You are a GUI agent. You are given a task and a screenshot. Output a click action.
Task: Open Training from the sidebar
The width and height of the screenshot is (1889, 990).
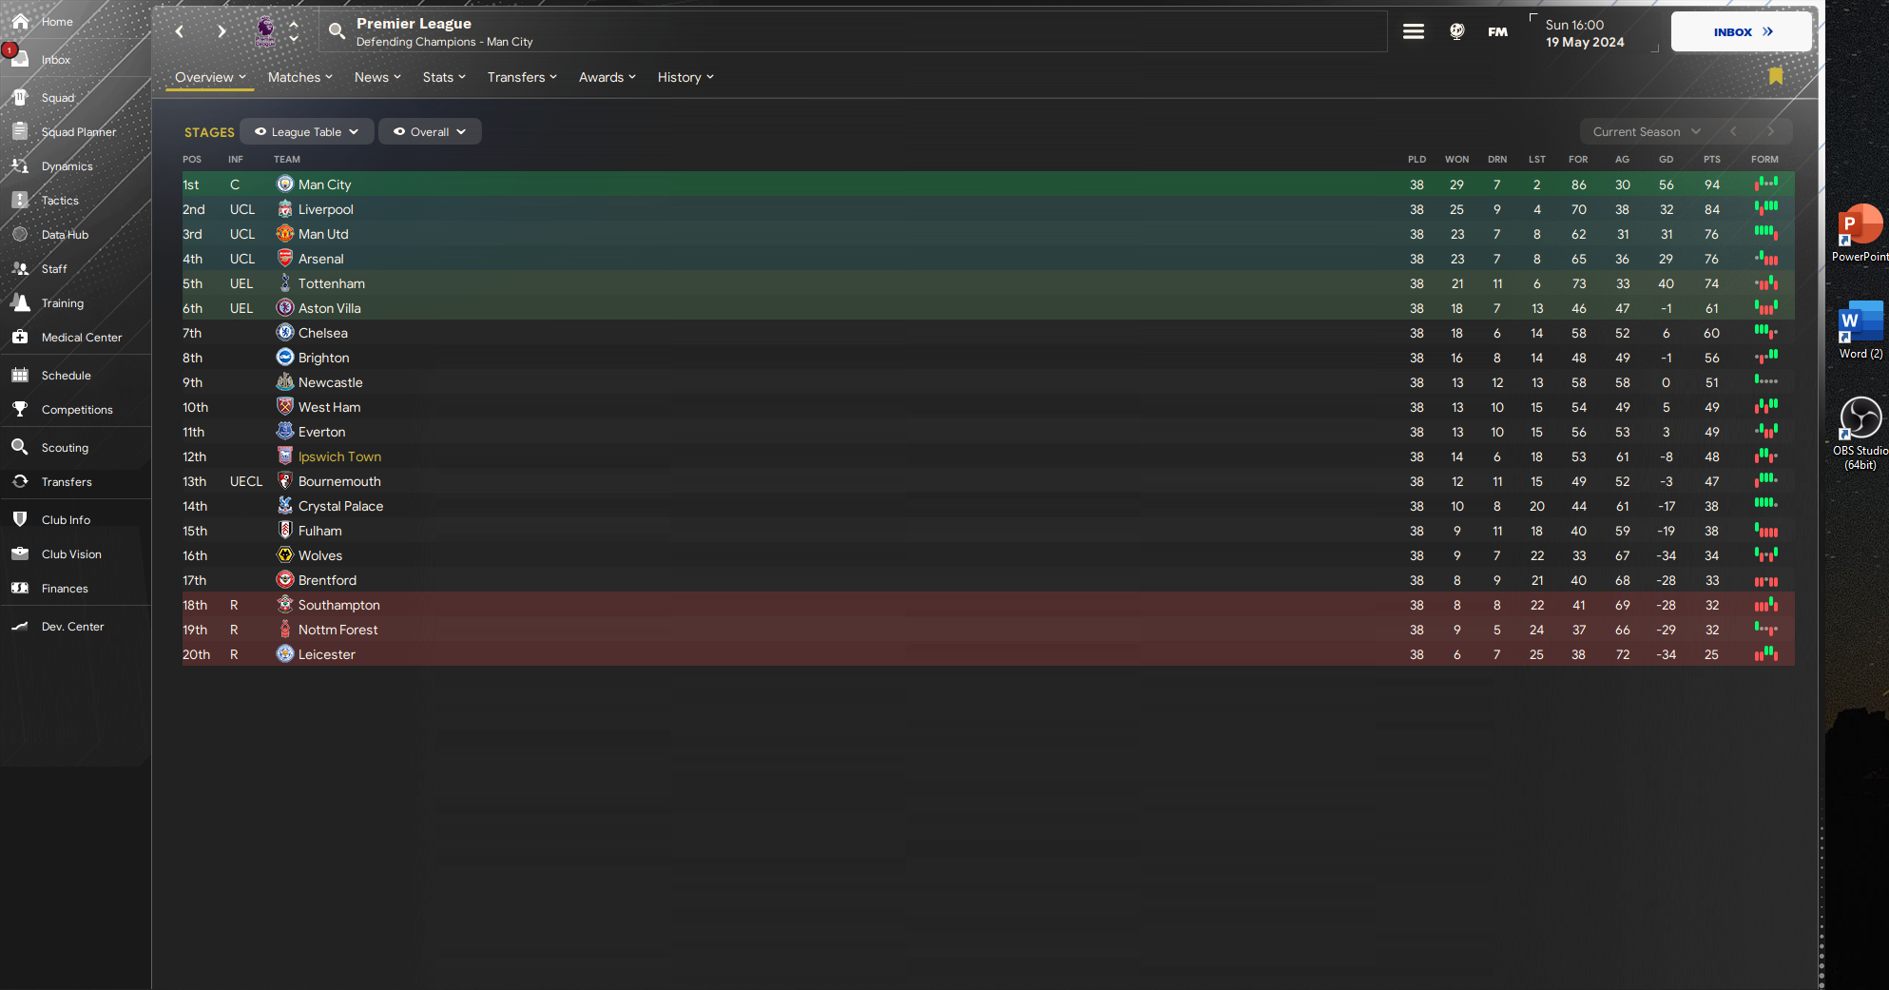point(63,303)
